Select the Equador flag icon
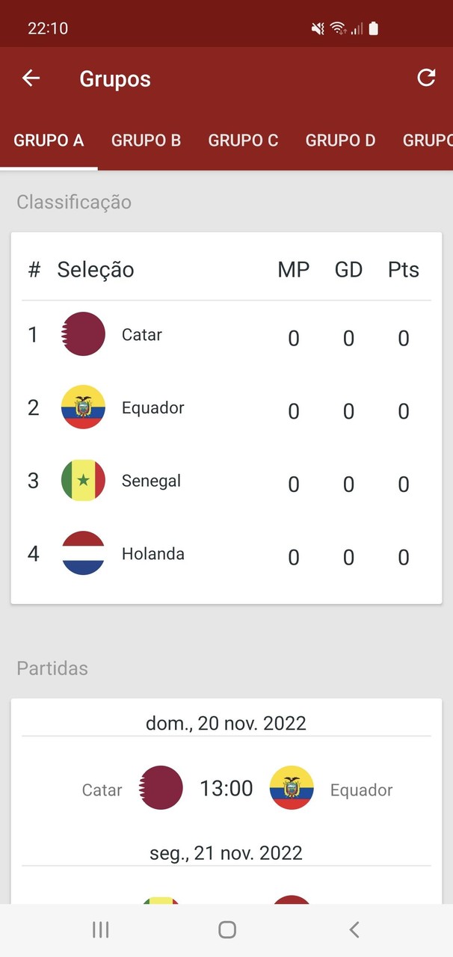 coord(82,407)
